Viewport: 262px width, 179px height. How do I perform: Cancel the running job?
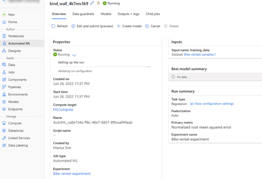coord(153,26)
